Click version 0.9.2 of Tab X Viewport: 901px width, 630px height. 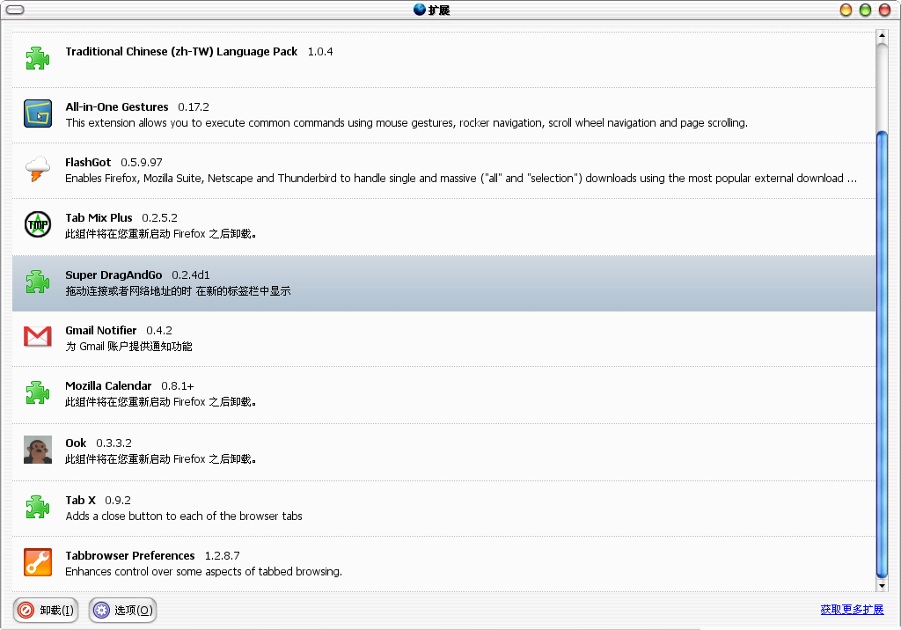click(x=118, y=501)
